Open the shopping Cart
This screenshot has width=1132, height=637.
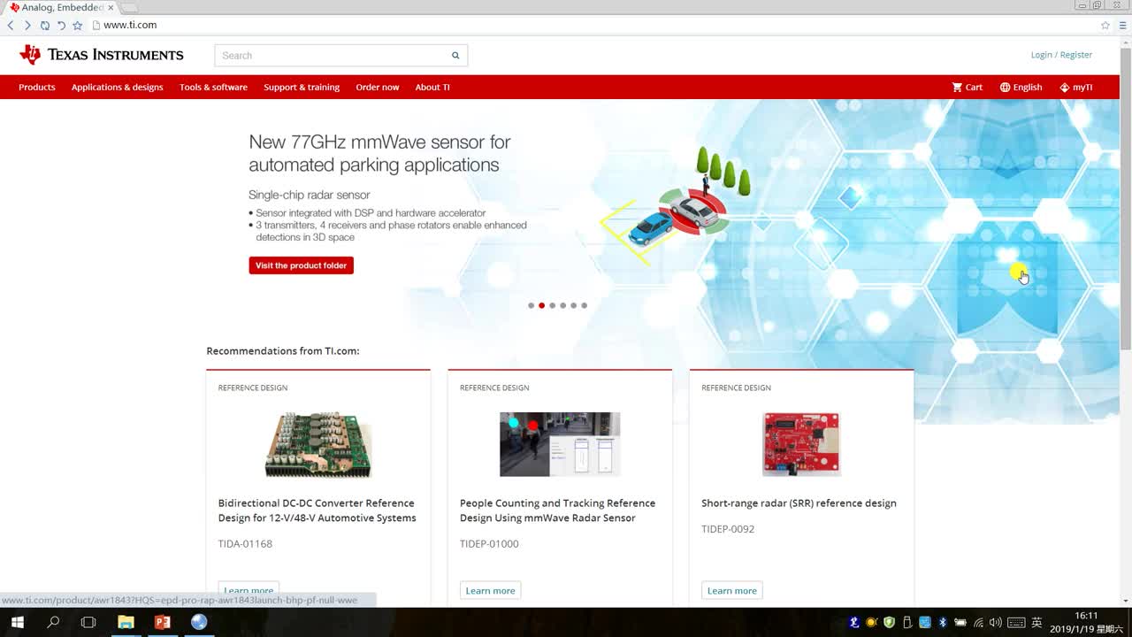[x=967, y=88]
